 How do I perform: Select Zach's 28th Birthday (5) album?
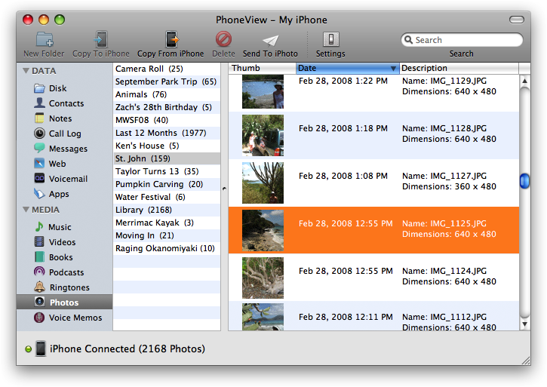(x=167, y=107)
